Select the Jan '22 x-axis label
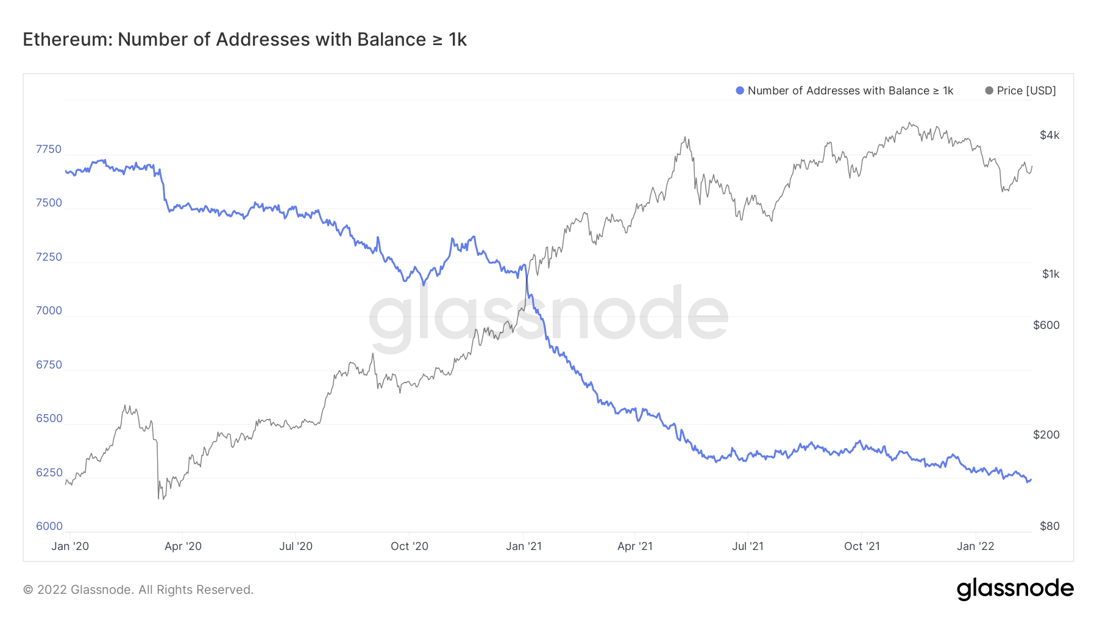The height and width of the screenshot is (617, 1097). click(975, 546)
